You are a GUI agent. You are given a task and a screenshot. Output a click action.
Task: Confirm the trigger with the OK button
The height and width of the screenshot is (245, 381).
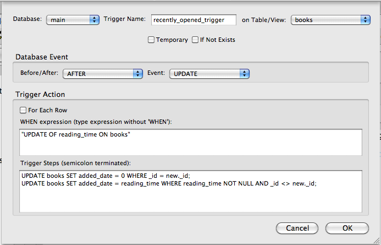pyautogui.click(x=347, y=228)
